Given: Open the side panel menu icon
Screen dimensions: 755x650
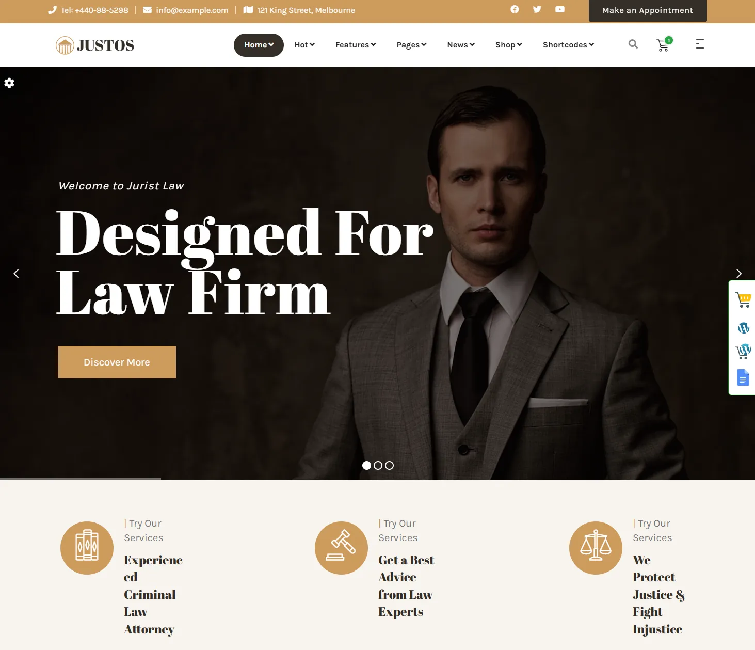Looking at the screenshot, I should 700,44.
